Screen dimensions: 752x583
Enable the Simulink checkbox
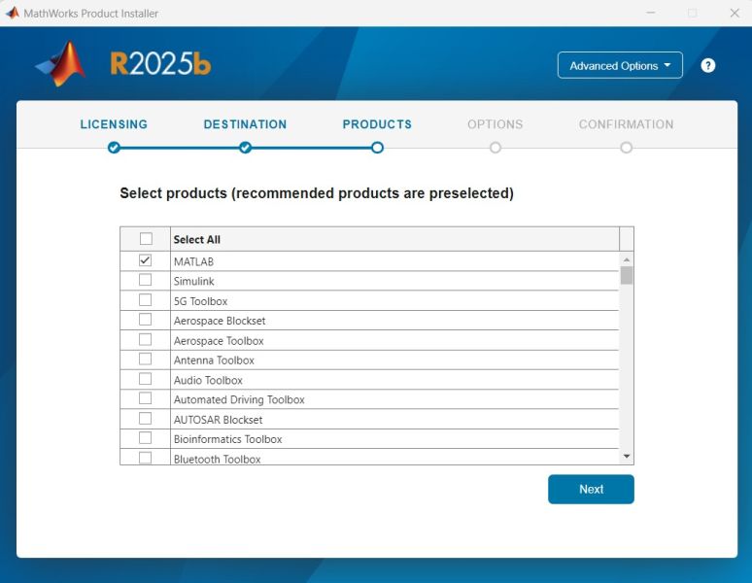[146, 280]
